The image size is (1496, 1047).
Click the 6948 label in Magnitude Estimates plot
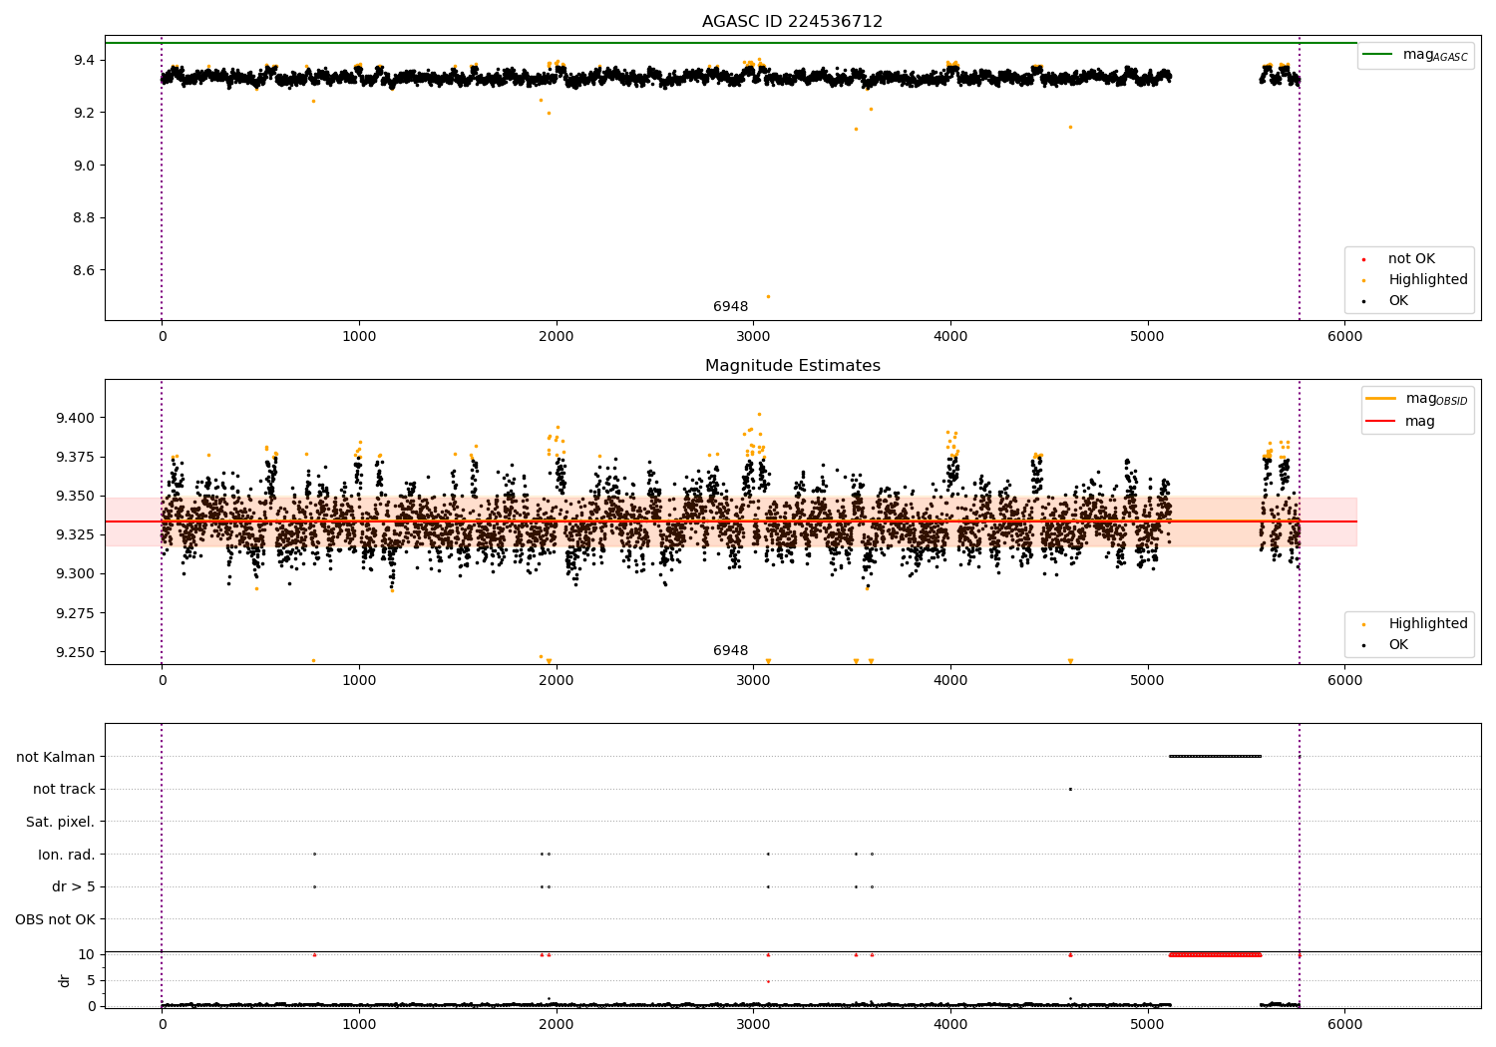point(730,650)
